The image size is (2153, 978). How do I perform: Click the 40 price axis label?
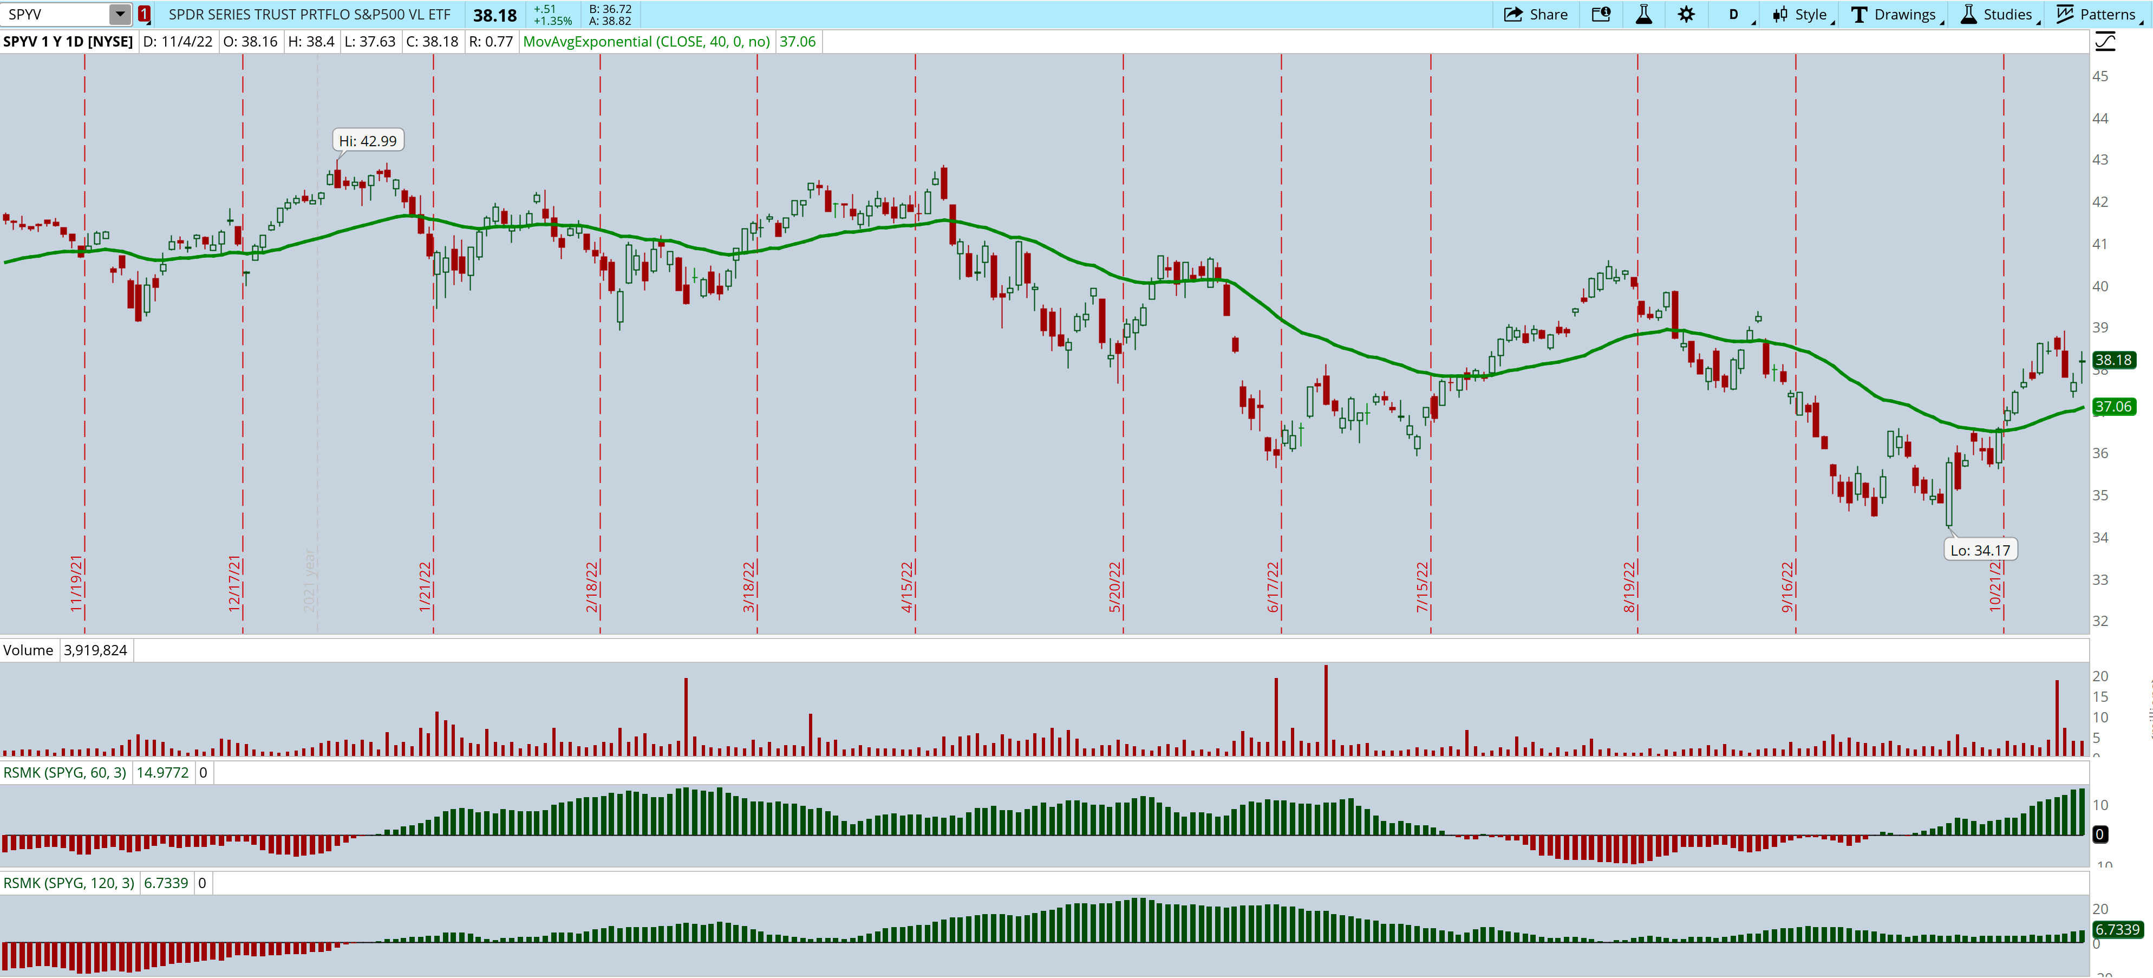(x=2099, y=286)
